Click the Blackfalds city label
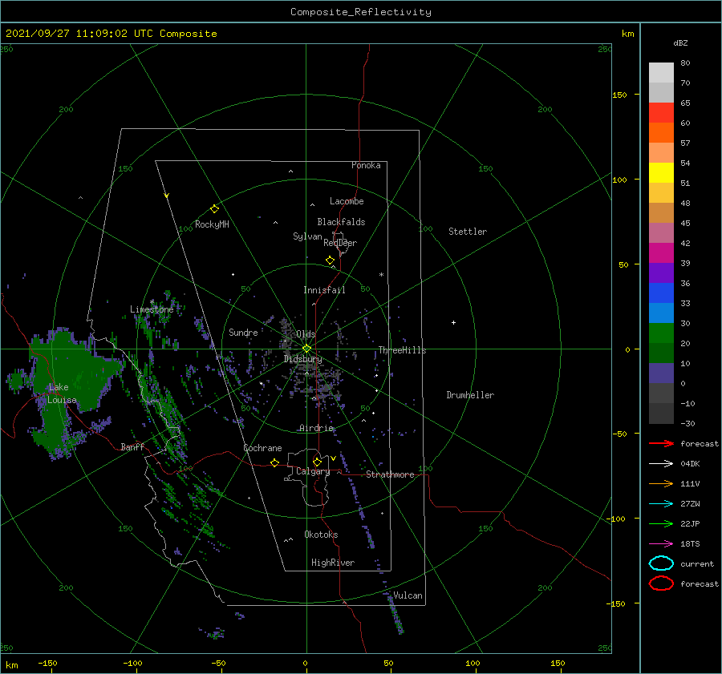 (341, 222)
